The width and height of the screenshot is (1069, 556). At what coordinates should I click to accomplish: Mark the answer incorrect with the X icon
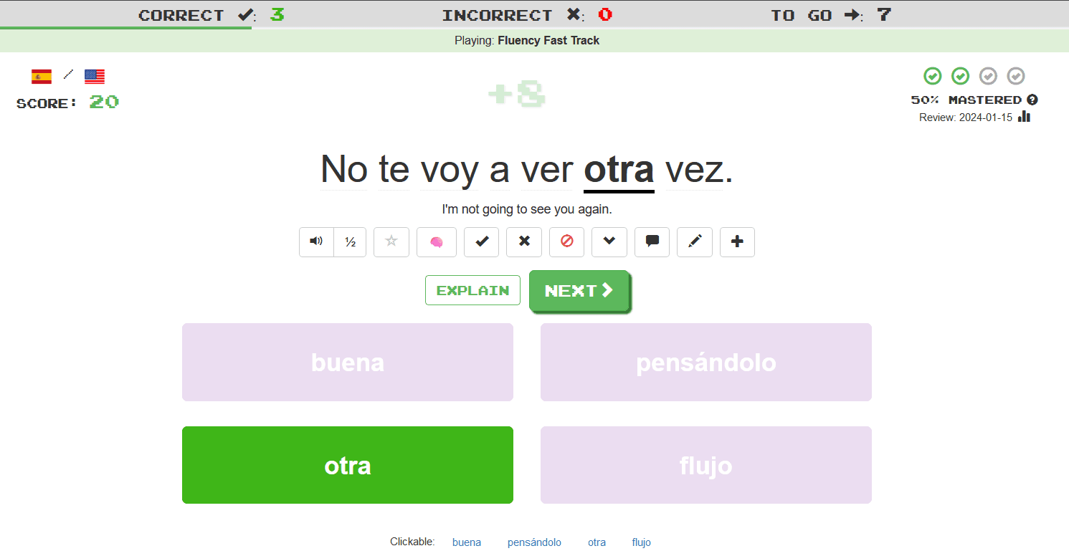523,242
